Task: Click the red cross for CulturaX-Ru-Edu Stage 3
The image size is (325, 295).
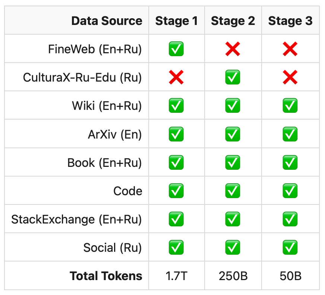Action: 290,77
